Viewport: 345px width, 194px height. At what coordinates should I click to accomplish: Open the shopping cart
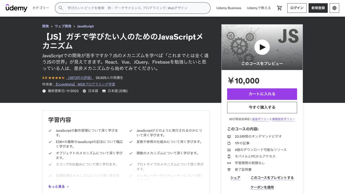[x=279, y=8]
